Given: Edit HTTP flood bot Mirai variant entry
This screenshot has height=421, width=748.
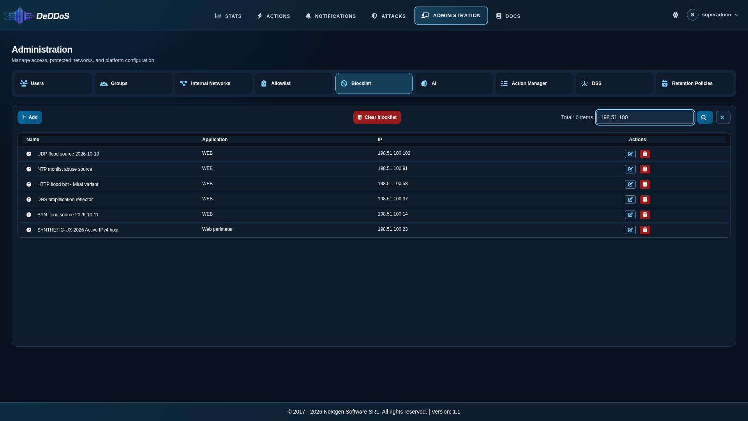Looking at the screenshot, I should point(630,184).
